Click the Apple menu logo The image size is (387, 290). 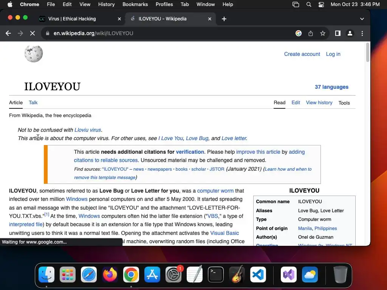[10, 4]
